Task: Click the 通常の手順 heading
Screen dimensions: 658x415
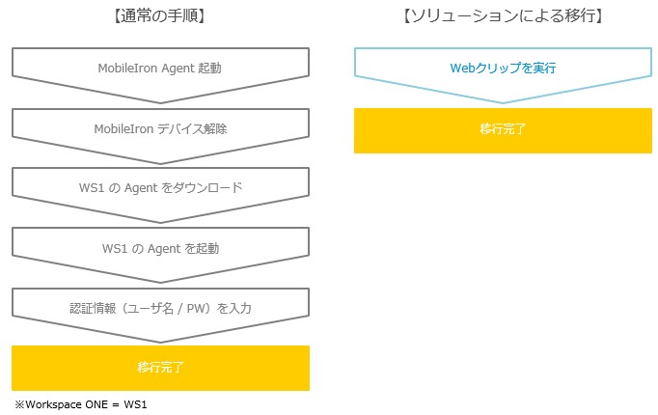Action: pyautogui.click(x=160, y=16)
